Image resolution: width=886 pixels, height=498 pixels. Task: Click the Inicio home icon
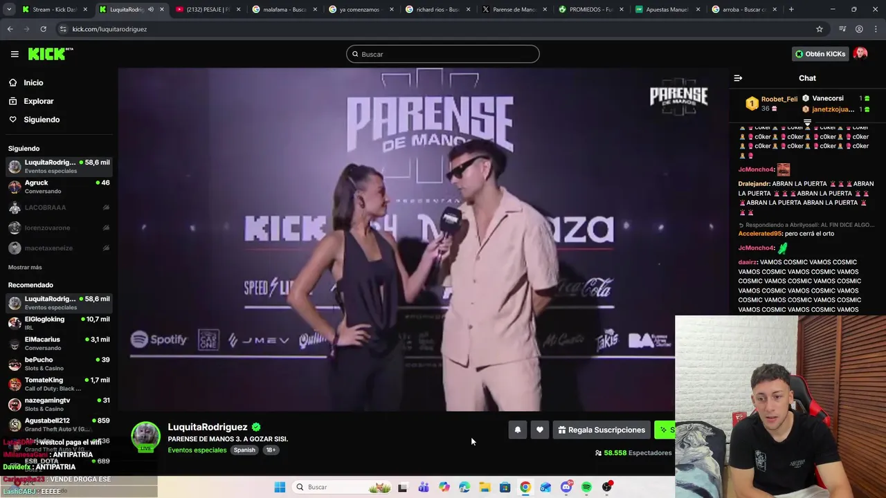pos(13,82)
